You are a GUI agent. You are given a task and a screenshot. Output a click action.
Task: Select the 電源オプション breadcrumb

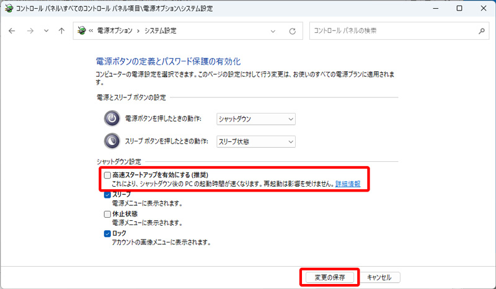coord(116,31)
